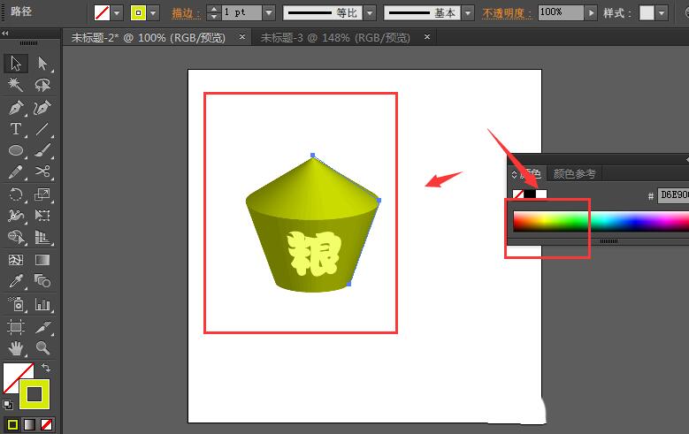Open the stroke weight dropdown

(269, 12)
